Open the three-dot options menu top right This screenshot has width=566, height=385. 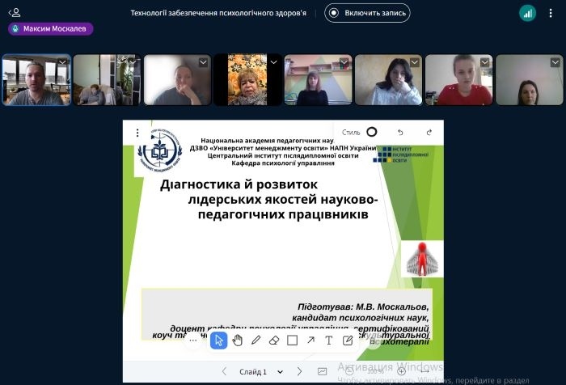[x=552, y=13]
